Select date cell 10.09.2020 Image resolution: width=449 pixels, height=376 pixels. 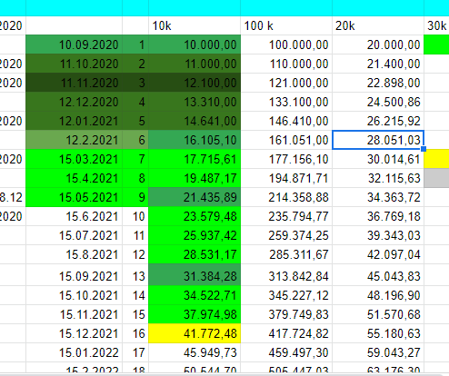[75, 45]
